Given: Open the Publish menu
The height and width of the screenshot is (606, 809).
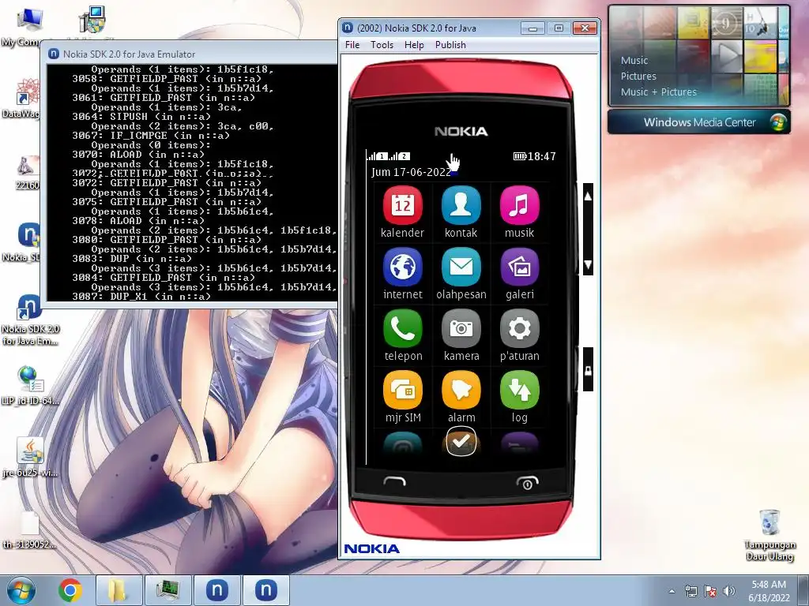Looking at the screenshot, I should click(x=450, y=45).
